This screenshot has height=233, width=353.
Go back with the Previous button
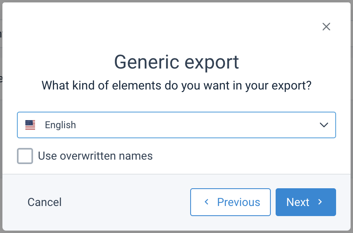point(230,202)
